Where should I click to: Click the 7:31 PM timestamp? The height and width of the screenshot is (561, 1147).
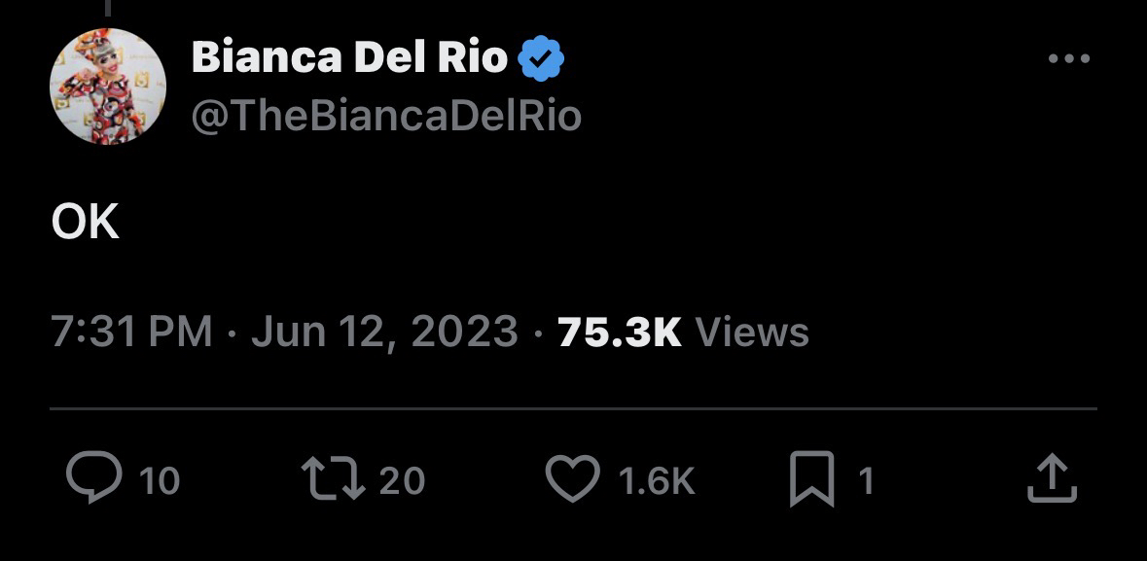131,332
